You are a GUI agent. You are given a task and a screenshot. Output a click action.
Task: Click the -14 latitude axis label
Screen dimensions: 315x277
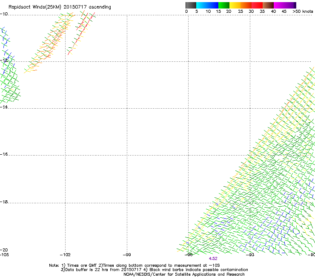pyautogui.click(x=4, y=107)
